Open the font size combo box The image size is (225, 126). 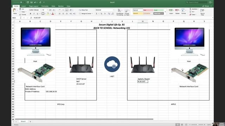pos(45,10)
